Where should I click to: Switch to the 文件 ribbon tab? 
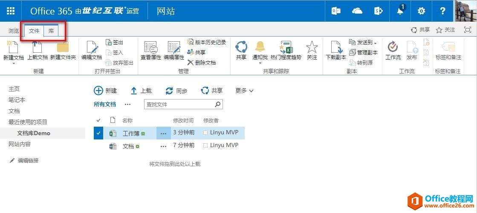[34, 31]
